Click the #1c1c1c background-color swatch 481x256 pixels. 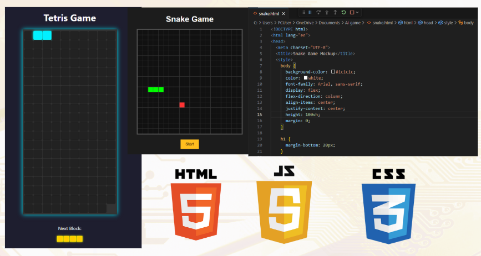tap(333, 72)
